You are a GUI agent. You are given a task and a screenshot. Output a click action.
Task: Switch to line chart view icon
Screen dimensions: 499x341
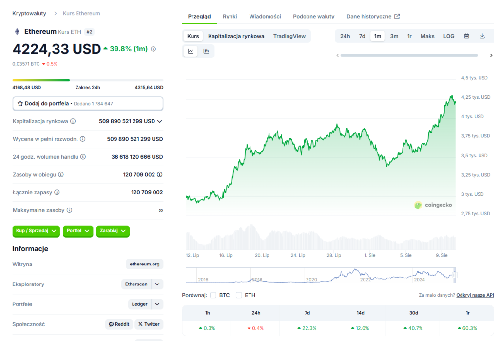[191, 51]
